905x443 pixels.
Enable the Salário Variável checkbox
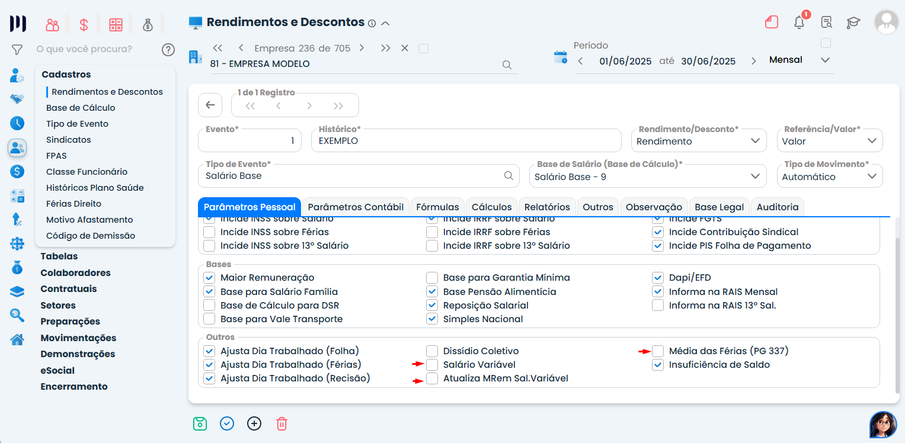[433, 365]
